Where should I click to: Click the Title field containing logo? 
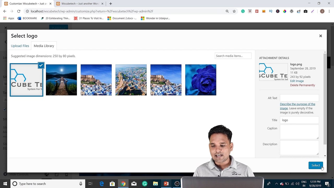point(299,120)
